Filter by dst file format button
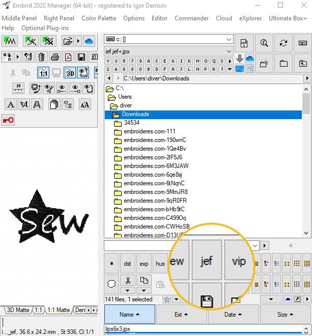The width and height of the screenshot is (312, 336). click(128, 263)
